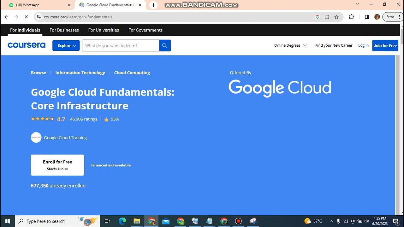Open a new browser tab
This screenshot has width=404, height=227.
click(x=153, y=5)
